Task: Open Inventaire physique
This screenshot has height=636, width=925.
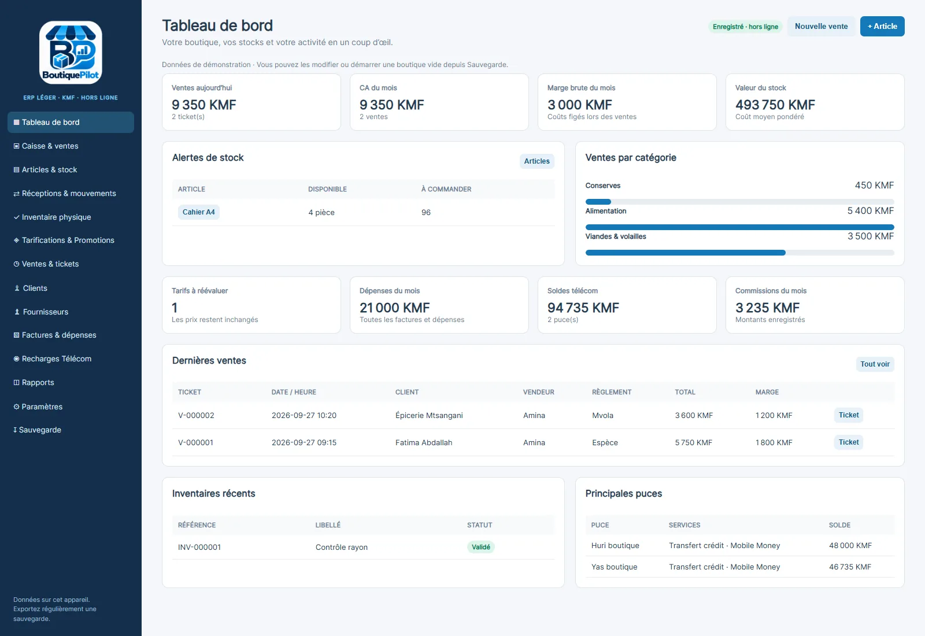Action: point(71,217)
